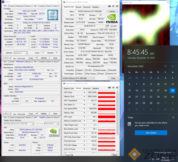This screenshot has height=162, width=178.
Task: Click the Reset button in GPU-Z Sensors
Action: click(x=115, y=155)
